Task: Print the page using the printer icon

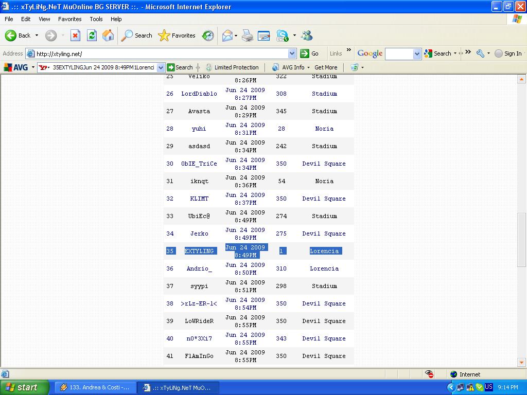Action: click(x=248, y=35)
